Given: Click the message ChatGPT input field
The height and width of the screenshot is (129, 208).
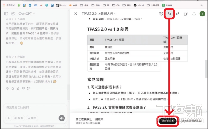Looking at the screenshot, I should click(x=35, y=108).
